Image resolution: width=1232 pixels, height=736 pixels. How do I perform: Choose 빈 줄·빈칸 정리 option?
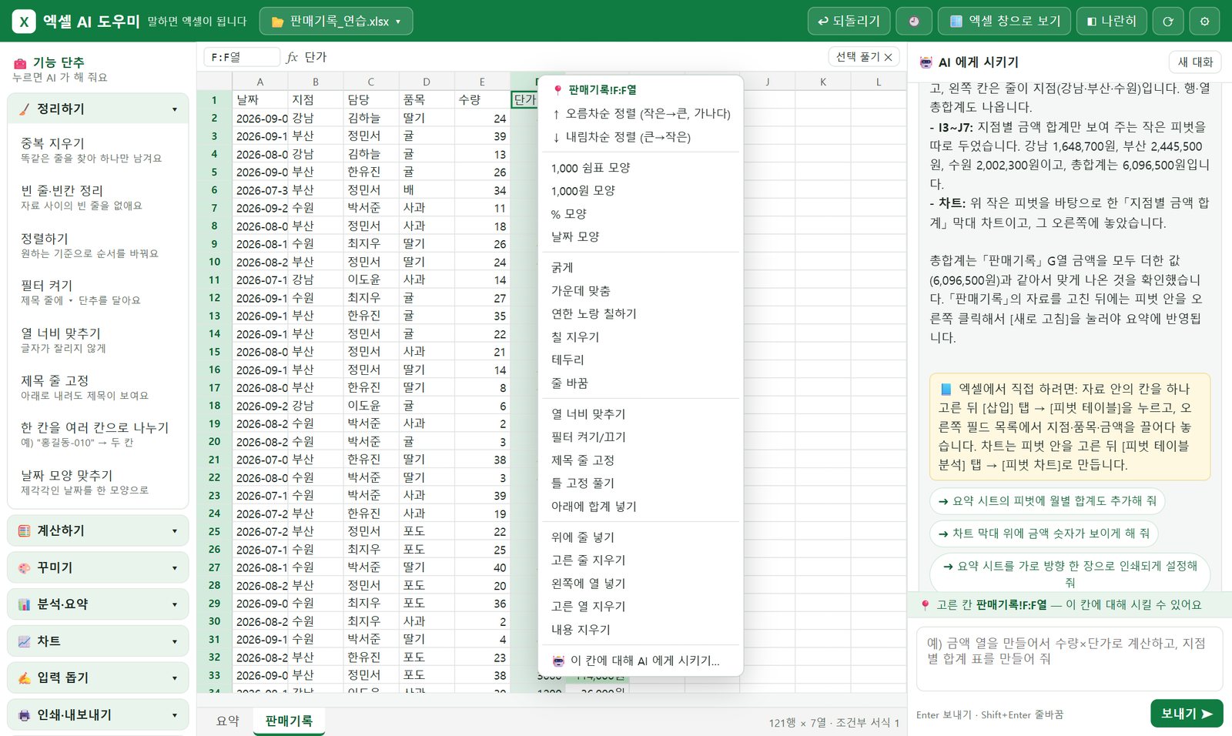point(98,197)
